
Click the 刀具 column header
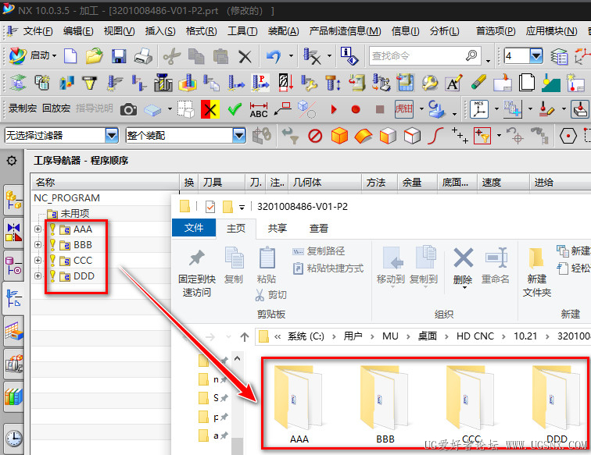(222, 183)
